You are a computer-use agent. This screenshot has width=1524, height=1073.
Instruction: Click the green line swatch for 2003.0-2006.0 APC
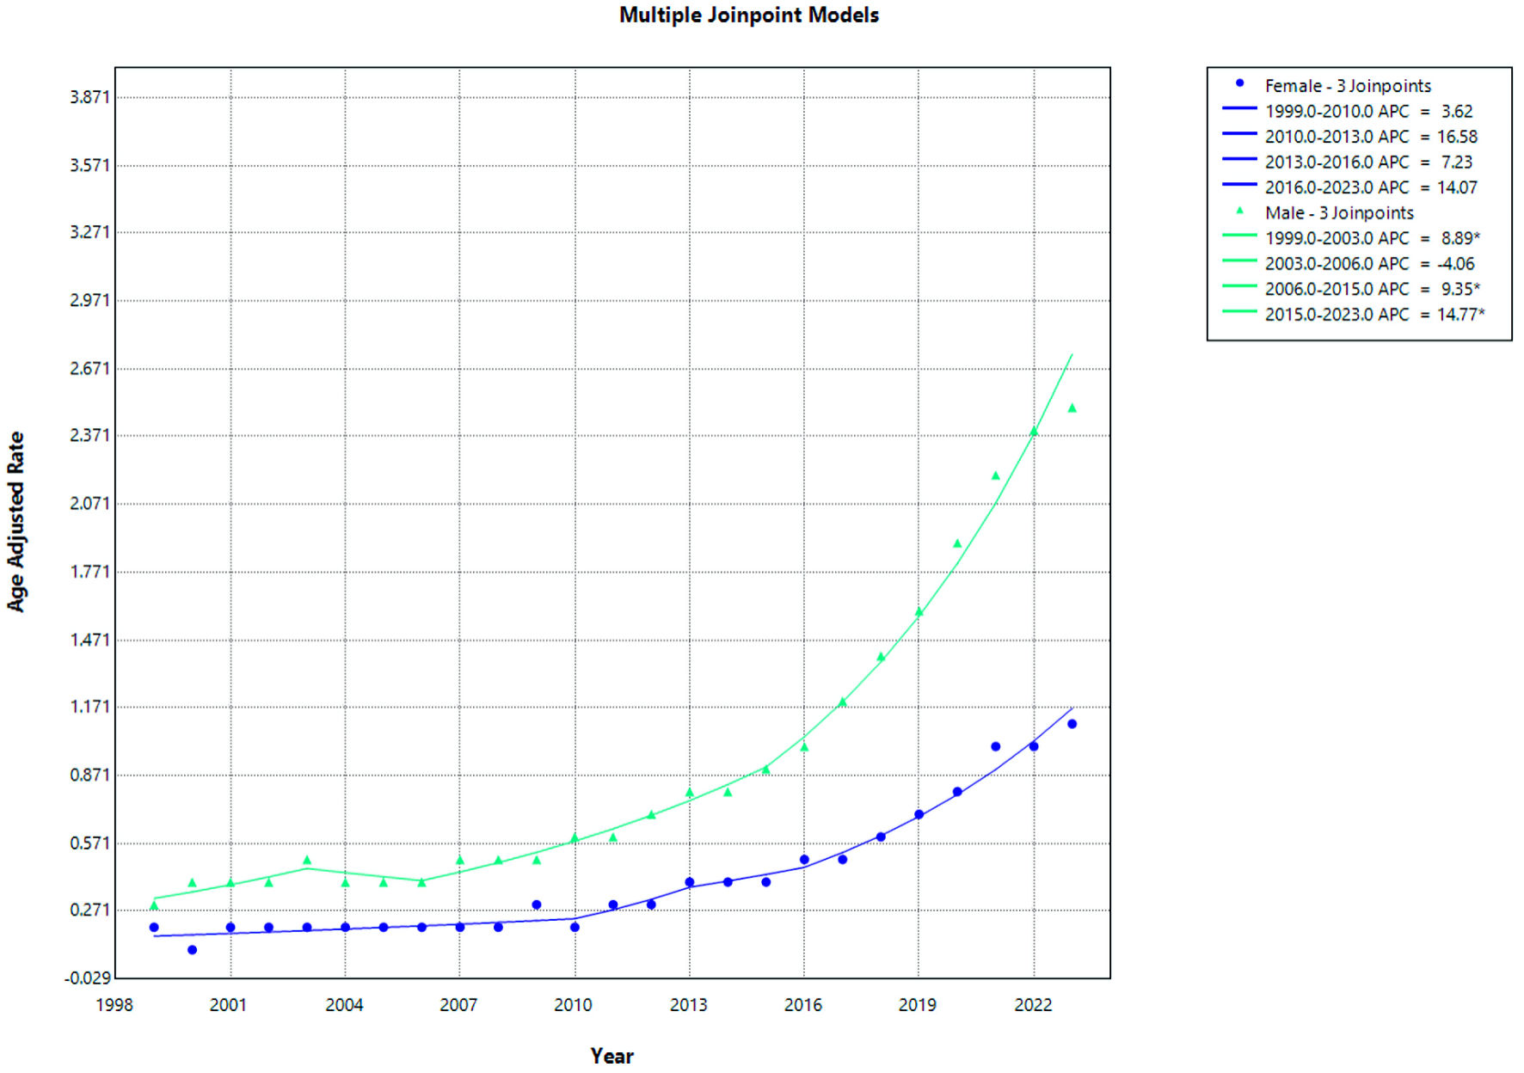pos(1239,261)
